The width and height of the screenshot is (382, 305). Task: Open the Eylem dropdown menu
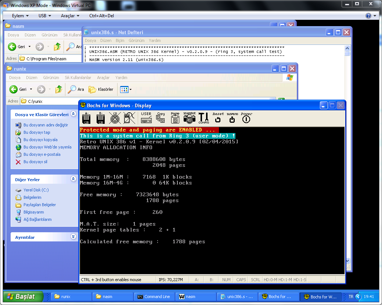[x=21, y=16]
